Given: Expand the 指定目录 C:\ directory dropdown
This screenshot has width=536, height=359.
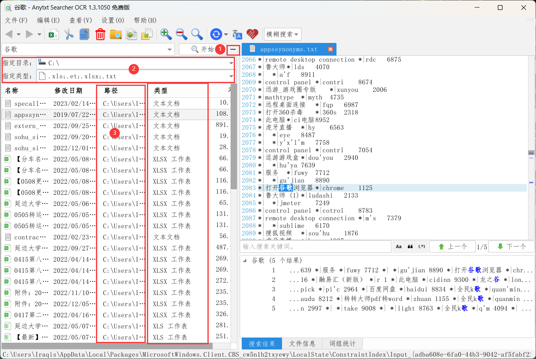Looking at the screenshot, I should pos(231,63).
